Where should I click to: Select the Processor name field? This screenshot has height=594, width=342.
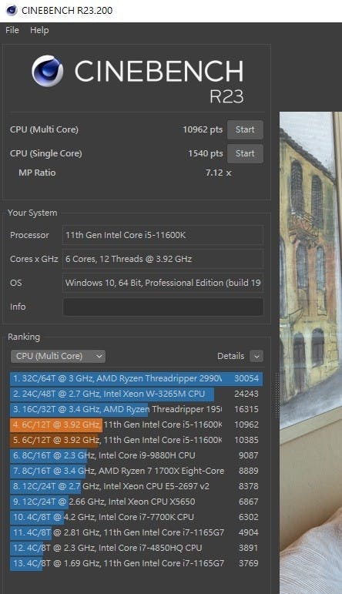click(x=163, y=235)
